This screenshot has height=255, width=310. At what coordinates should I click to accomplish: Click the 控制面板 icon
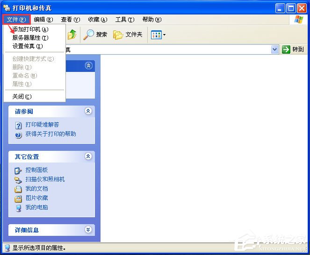tap(18, 170)
